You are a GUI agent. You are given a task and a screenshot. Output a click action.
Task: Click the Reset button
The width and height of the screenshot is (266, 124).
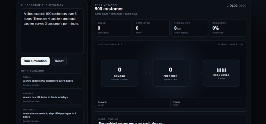(59, 61)
